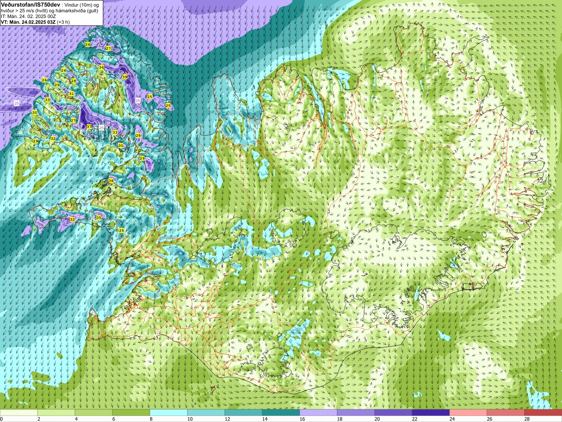The width and height of the screenshot is (562, 422).
Task: Pick the 4–6 m/s green legend swatch
Action: click(x=94, y=413)
